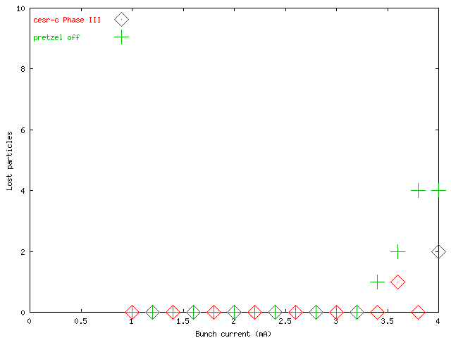
Task: Click the 'Bunch current (mA)' x-axis title
Action: point(233,334)
